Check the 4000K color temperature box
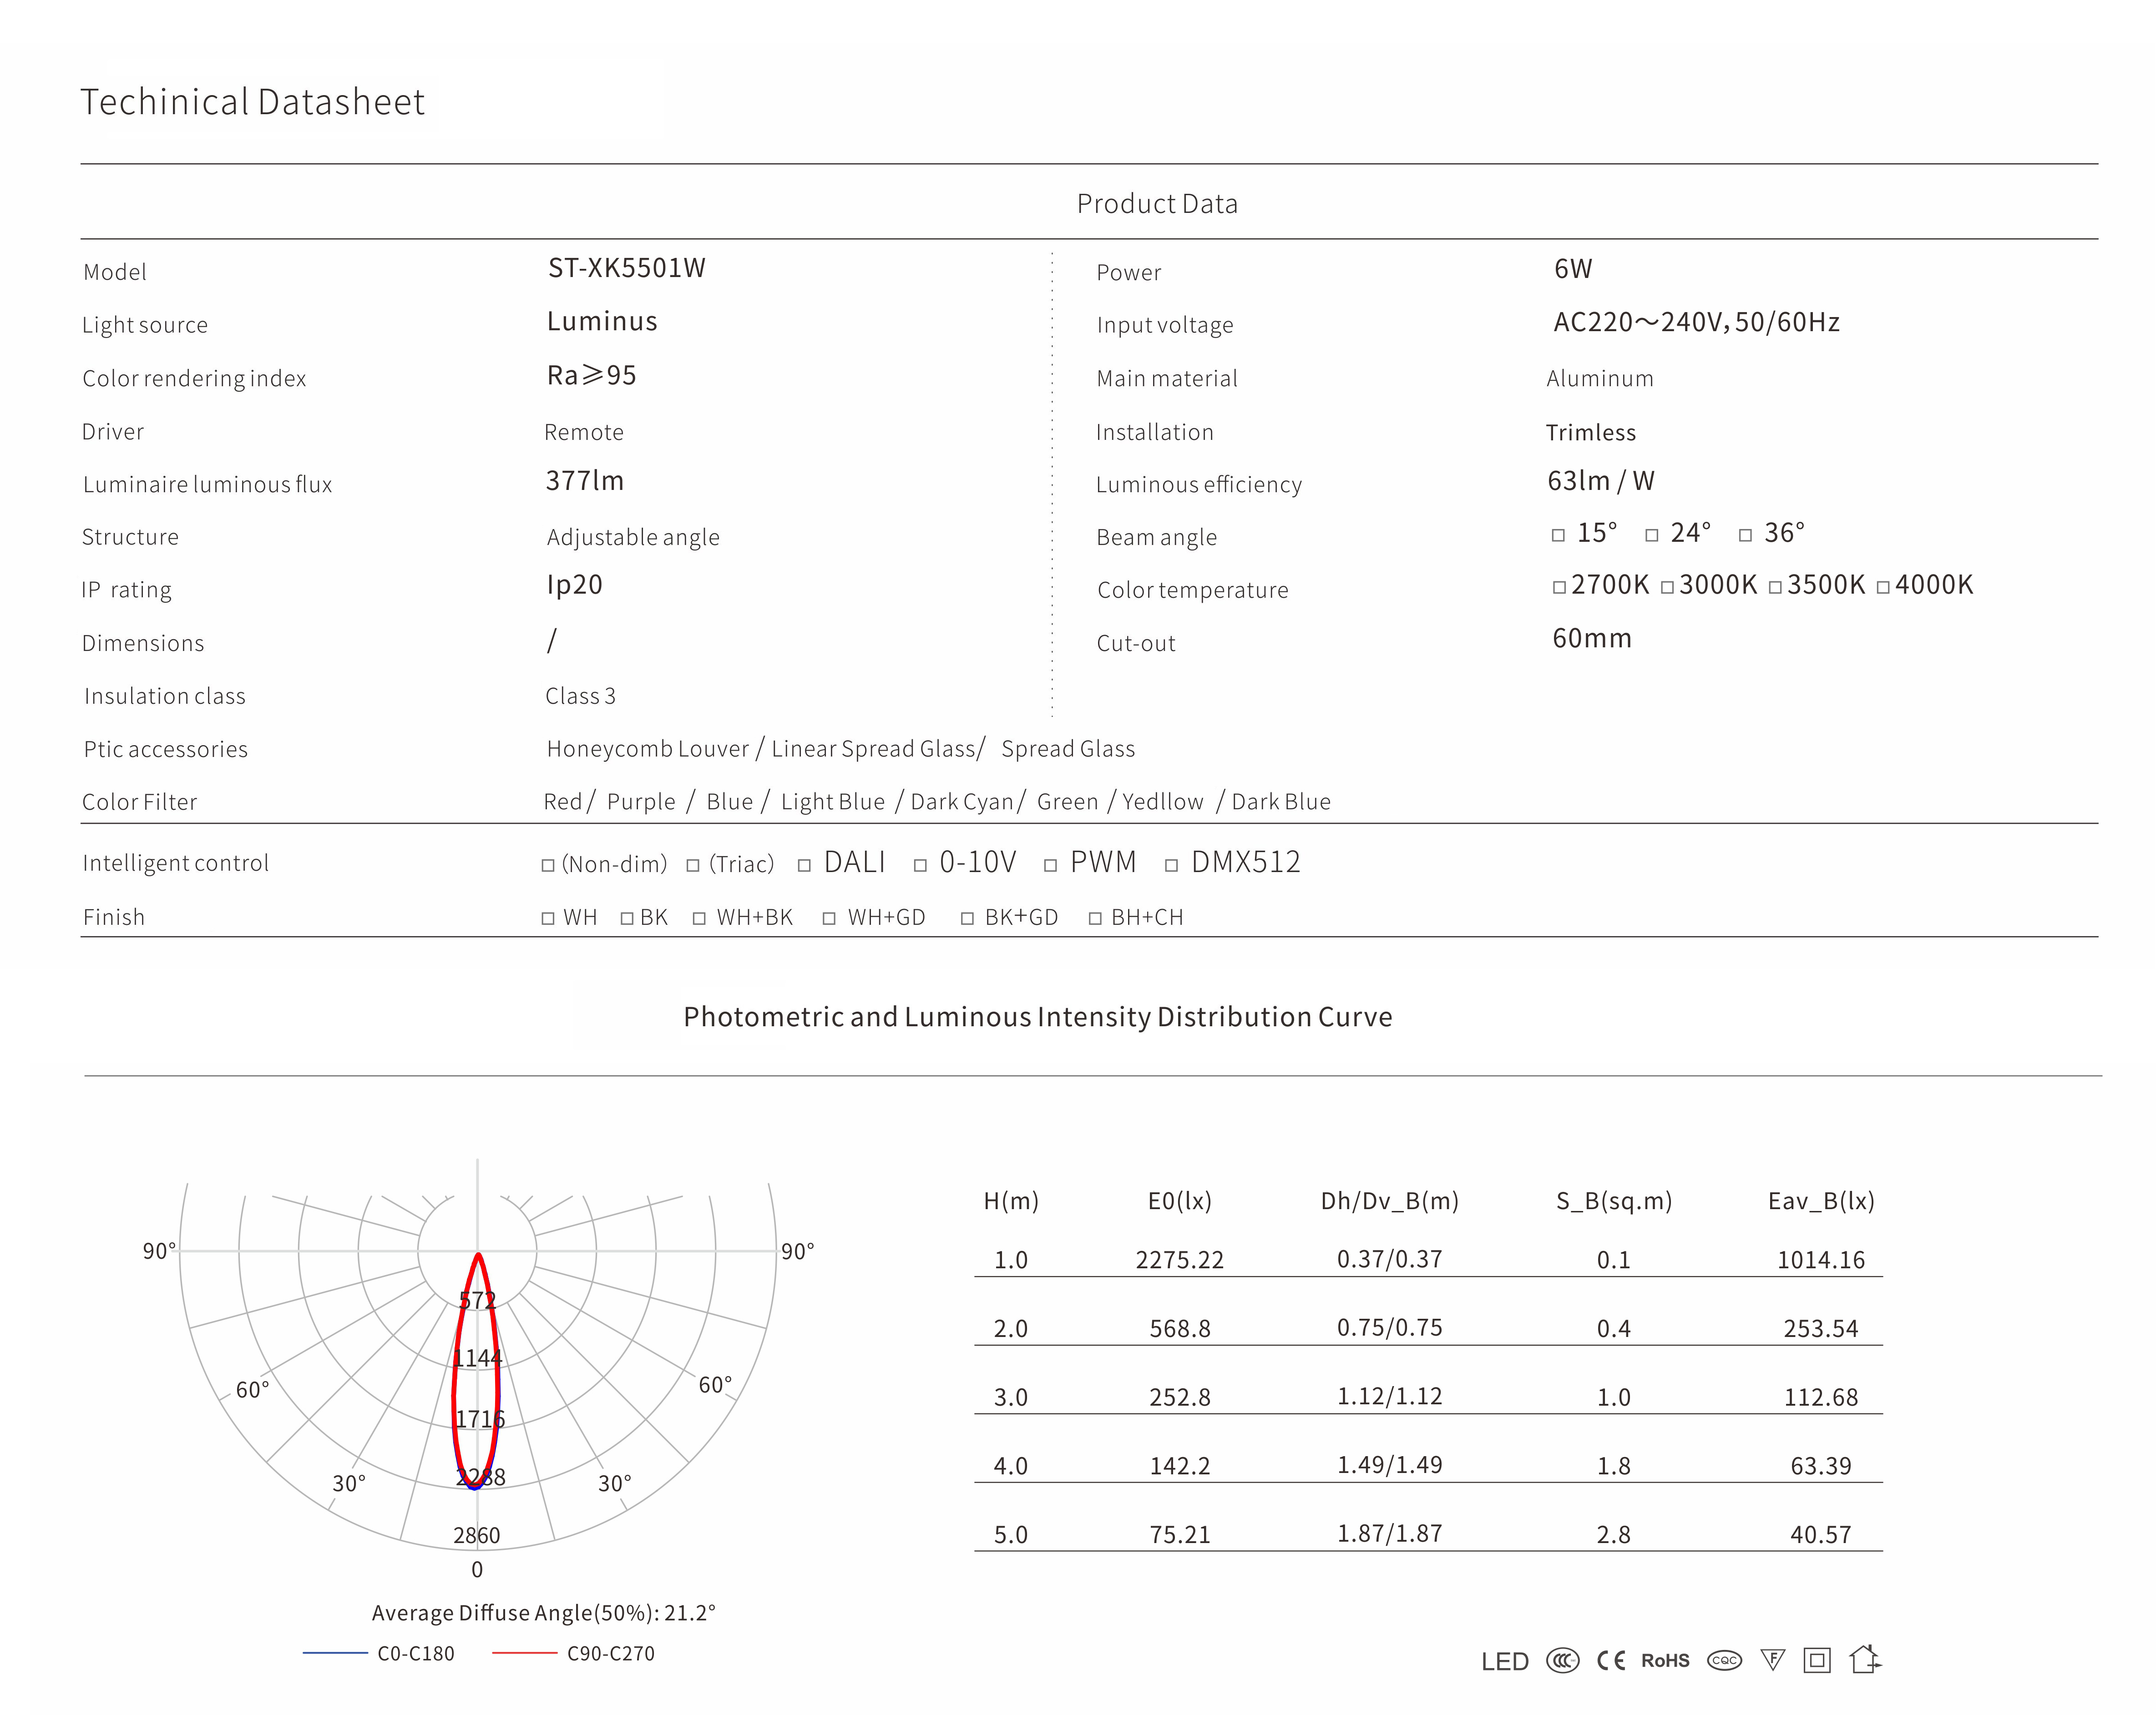2156x1715 pixels. coord(1883,588)
